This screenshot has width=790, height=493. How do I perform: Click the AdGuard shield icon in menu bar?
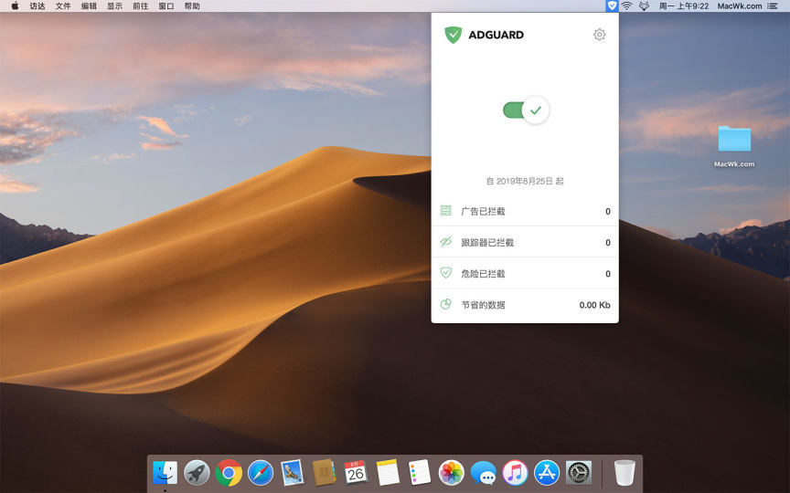[612, 5]
